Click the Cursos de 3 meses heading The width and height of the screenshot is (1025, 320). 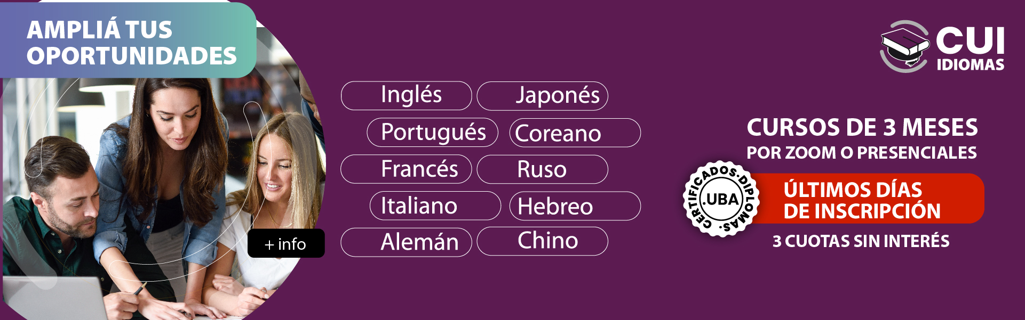(862, 128)
